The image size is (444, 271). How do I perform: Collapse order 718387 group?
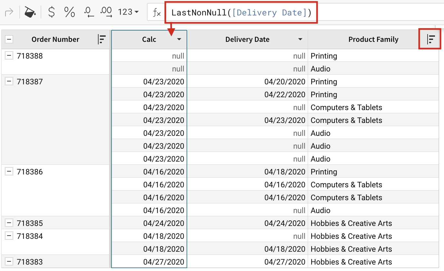point(9,81)
